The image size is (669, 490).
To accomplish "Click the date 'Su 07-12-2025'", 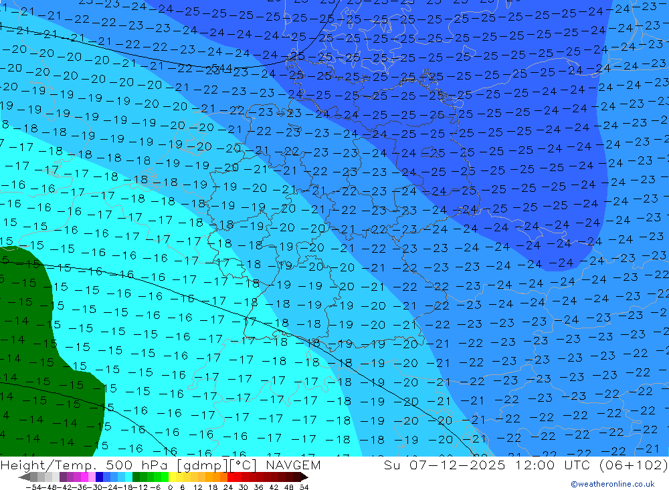I will pos(445,465).
